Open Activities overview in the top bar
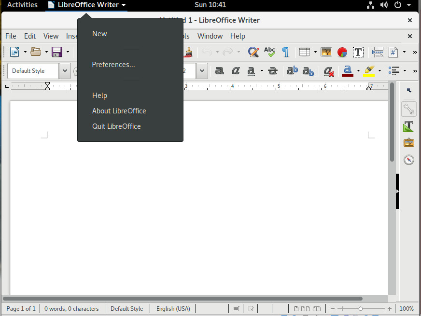 [22, 5]
